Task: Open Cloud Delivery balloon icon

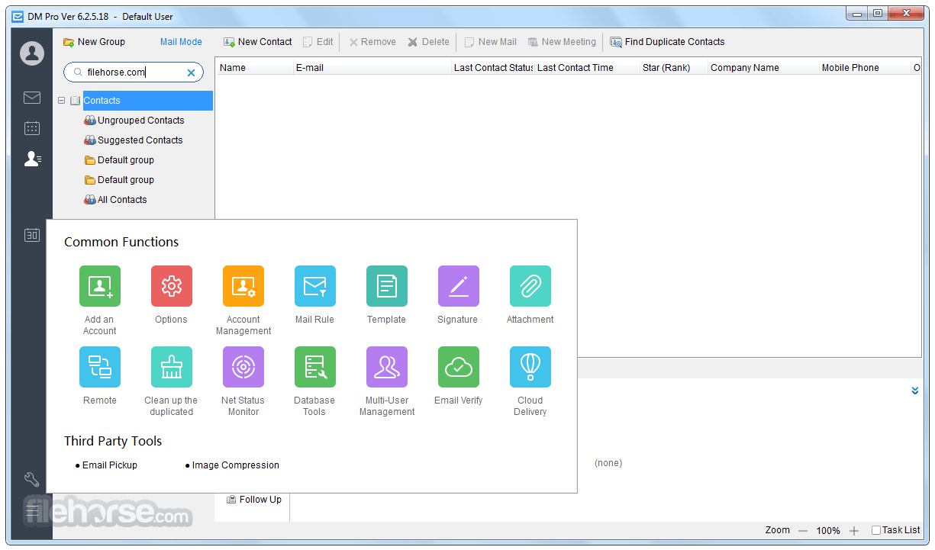Action: coord(530,367)
